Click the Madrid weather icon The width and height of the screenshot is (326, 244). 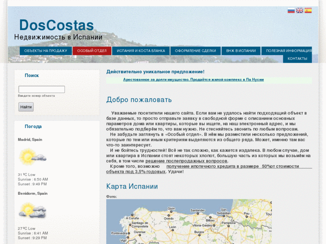coord(32,157)
